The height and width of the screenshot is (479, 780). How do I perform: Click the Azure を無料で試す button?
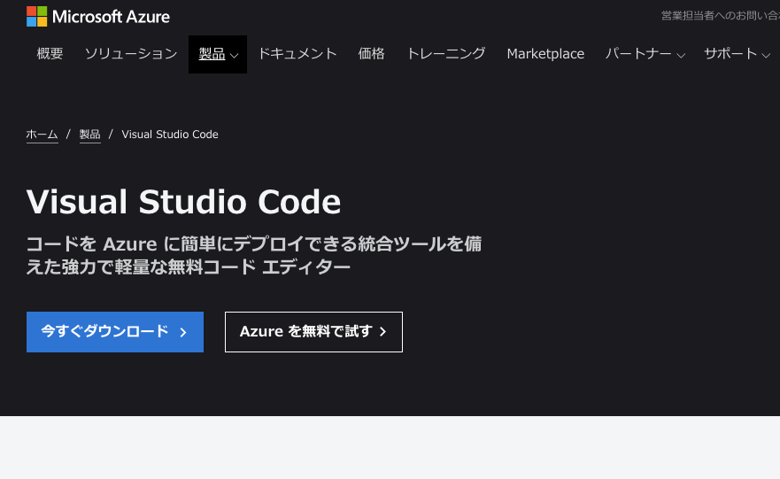(x=313, y=332)
